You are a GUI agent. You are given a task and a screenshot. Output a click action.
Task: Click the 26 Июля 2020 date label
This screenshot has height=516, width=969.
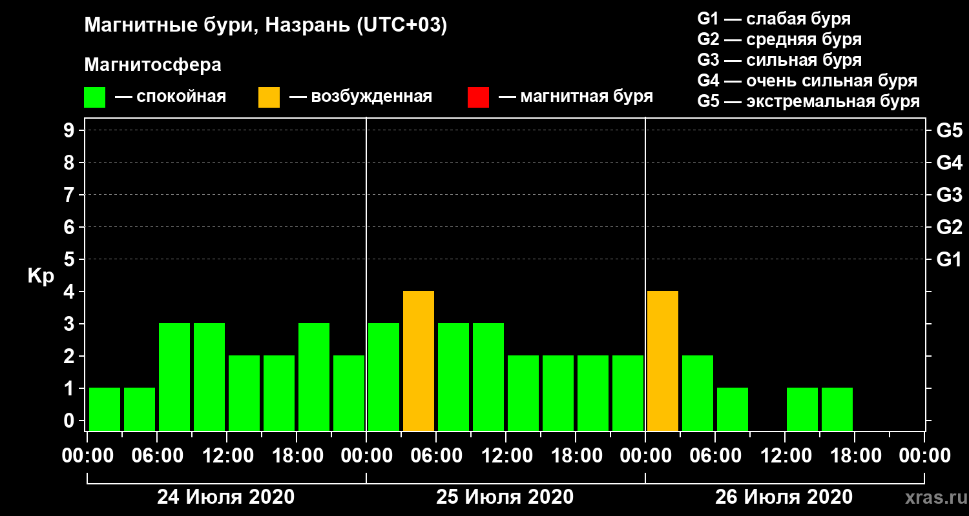coord(784,497)
